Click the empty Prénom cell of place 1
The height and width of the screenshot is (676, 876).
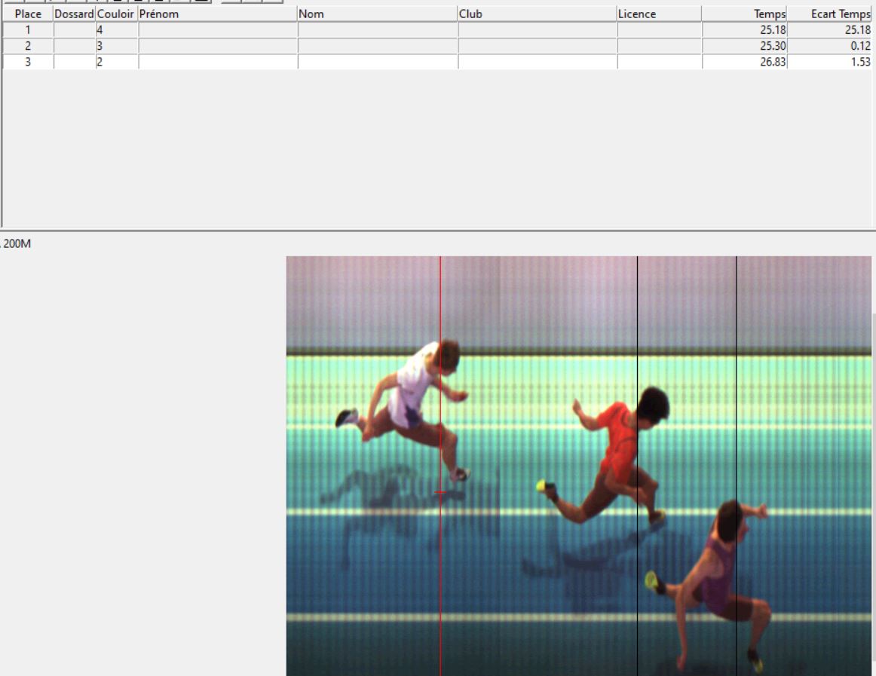(218, 30)
